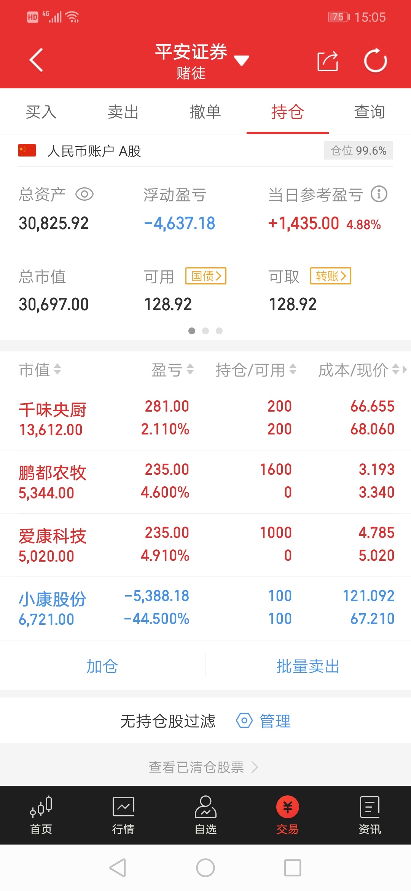Open the info icon beside 当日参考盈亏
The image size is (411, 891).
[x=379, y=194]
